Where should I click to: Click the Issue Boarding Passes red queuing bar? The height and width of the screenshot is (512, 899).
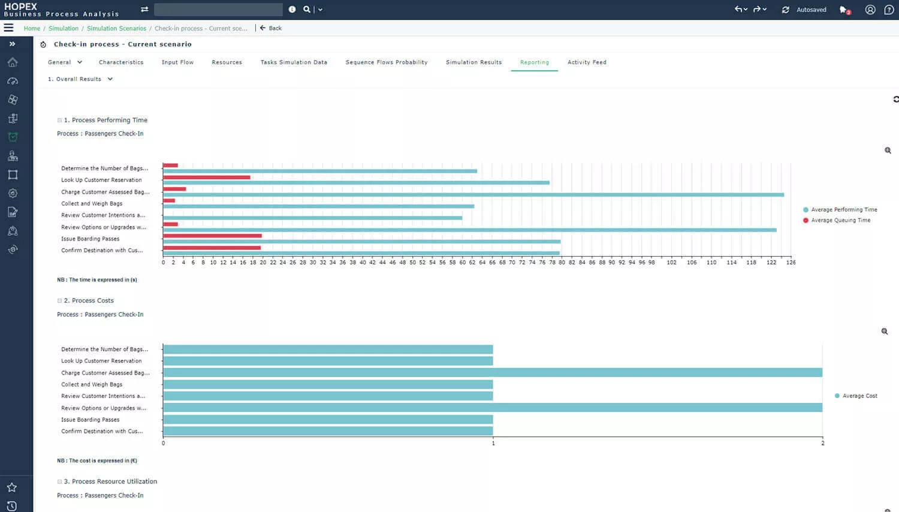coord(212,236)
